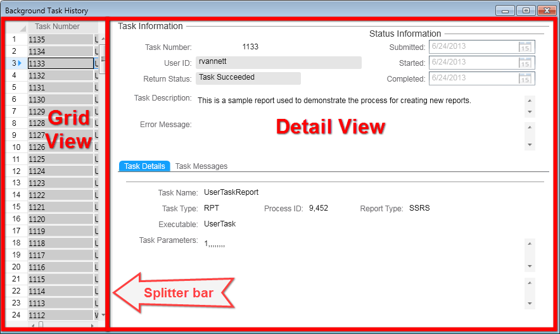Select the Task Details tab
Image resolution: width=560 pixels, height=334 pixels.
(x=144, y=166)
